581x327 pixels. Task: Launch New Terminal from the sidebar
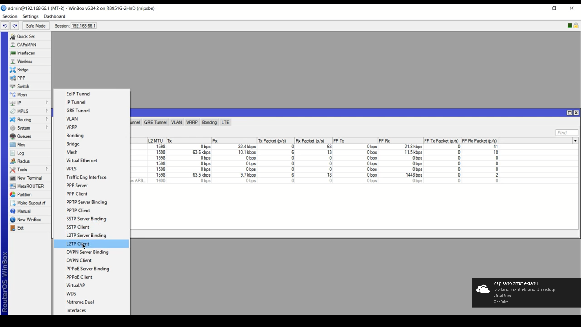click(x=30, y=178)
